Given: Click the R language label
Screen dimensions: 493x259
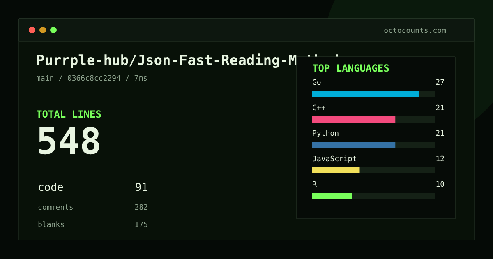Looking at the screenshot, I should (x=314, y=184).
